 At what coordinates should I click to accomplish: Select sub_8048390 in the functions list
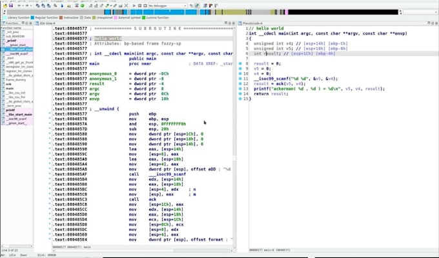point(15,36)
